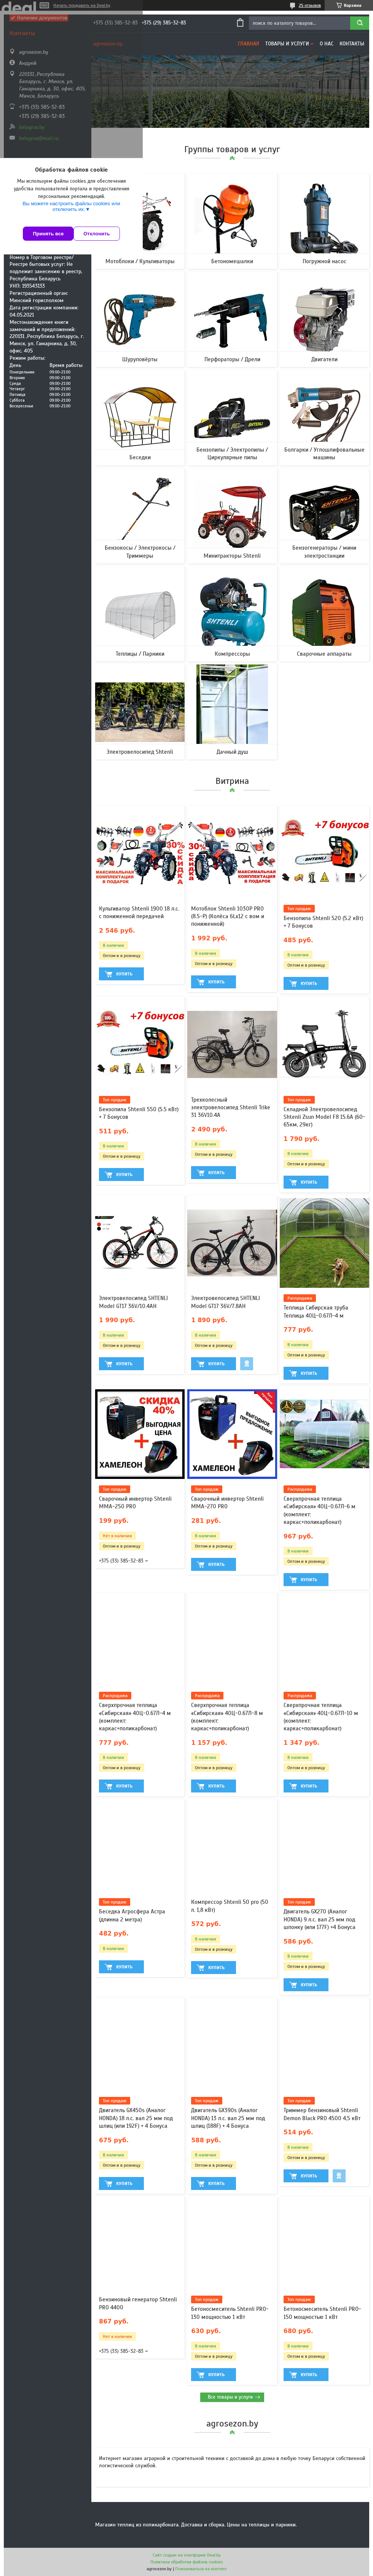Decline cookies with Отклонить button

pyautogui.click(x=97, y=233)
